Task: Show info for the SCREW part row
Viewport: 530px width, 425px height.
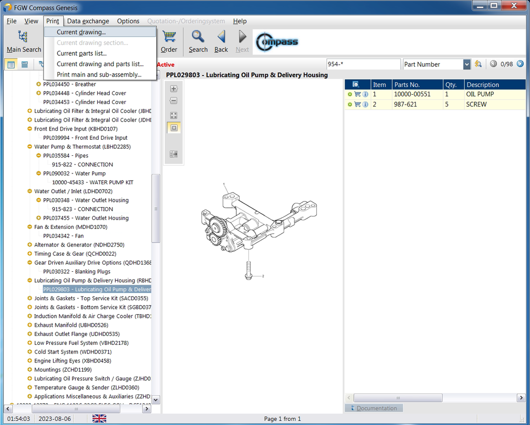Action: click(x=365, y=105)
